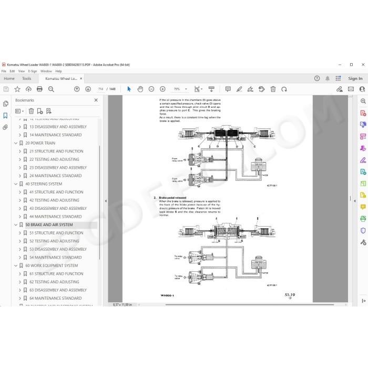The height and width of the screenshot is (368, 368).
Task: Open the find text magnifier tool
Action: tap(51, 89)
